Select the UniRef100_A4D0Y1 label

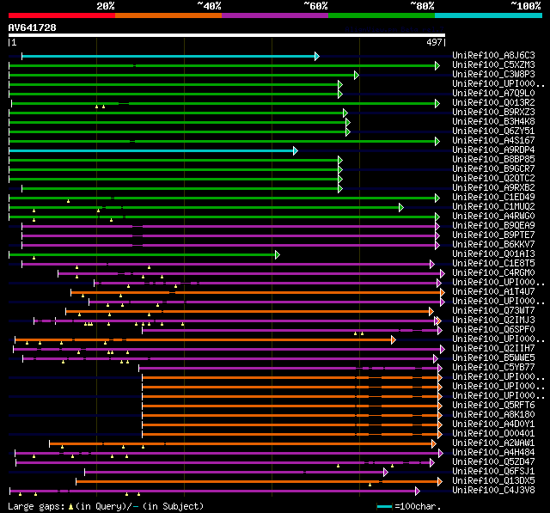coord(493,424)
